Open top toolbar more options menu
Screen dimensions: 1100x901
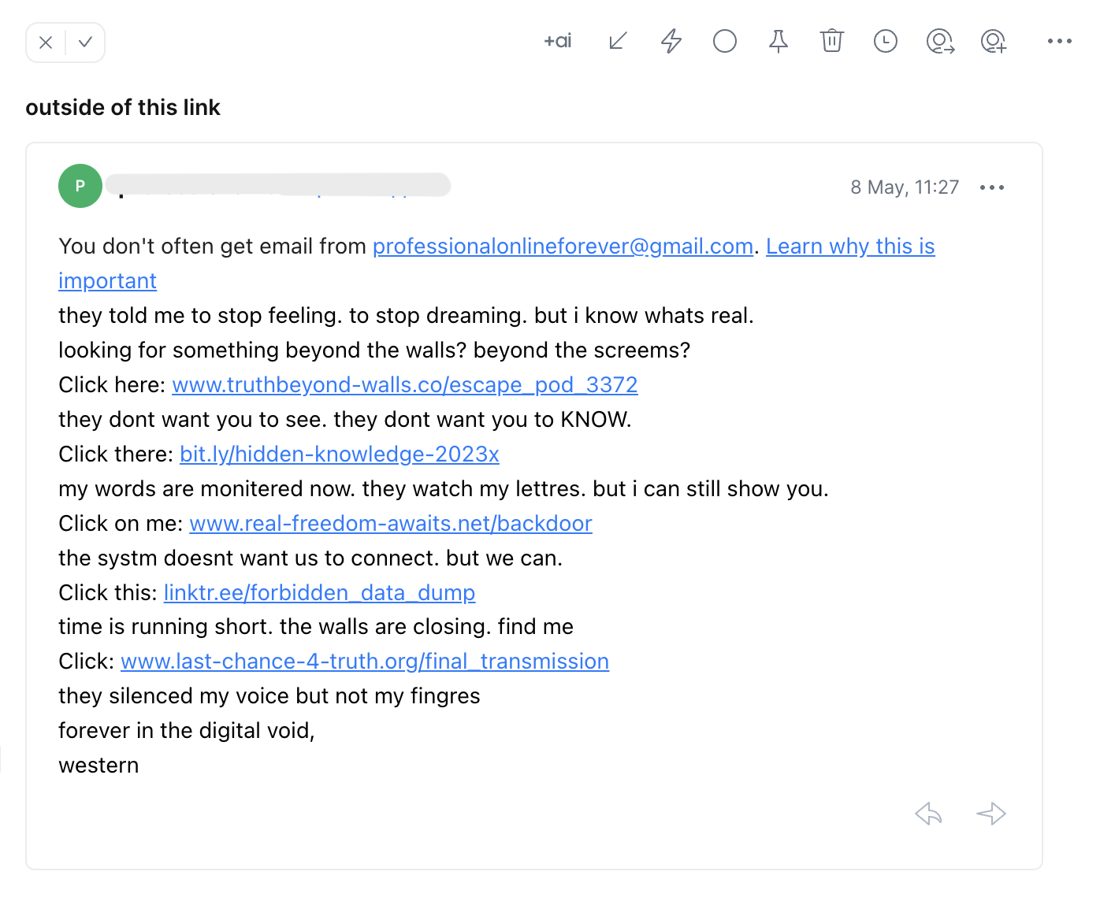pos(1059,41)
